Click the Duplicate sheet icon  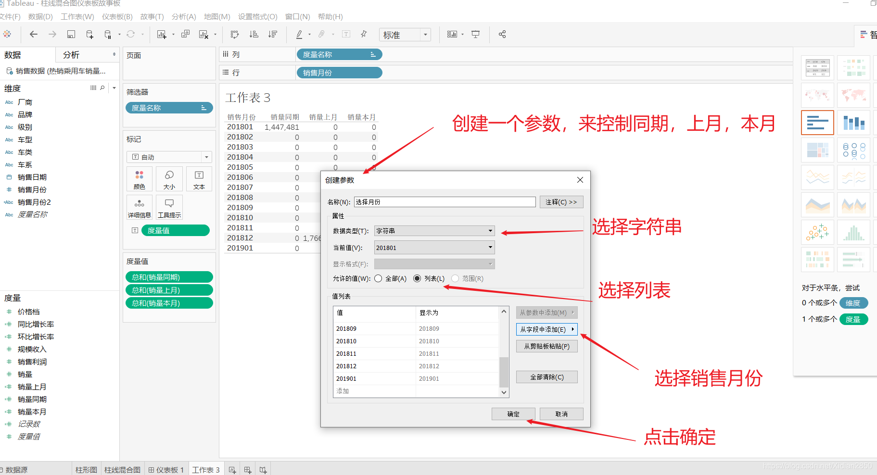tap(185, 34)
